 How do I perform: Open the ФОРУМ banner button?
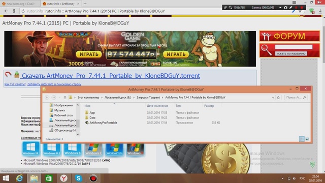(x=289, y=36)
